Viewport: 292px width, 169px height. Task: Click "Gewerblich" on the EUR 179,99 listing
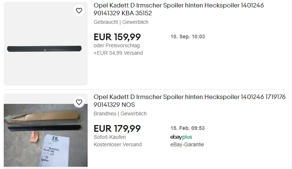coord(134,114)
